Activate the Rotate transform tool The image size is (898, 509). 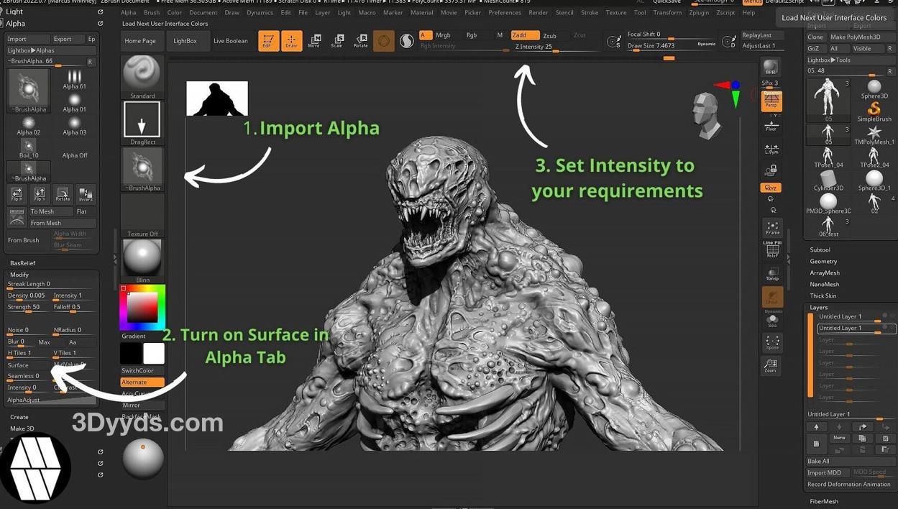coord(360,41)
